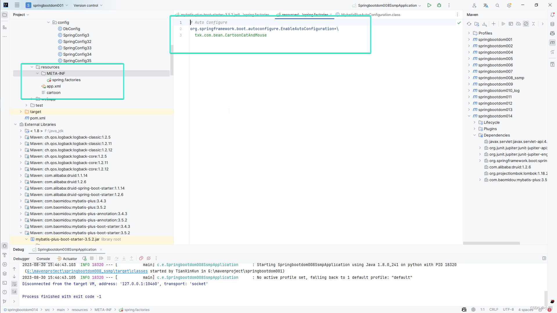
Task: Toggle soft-wrap in console
Action: tap(14, 284)
